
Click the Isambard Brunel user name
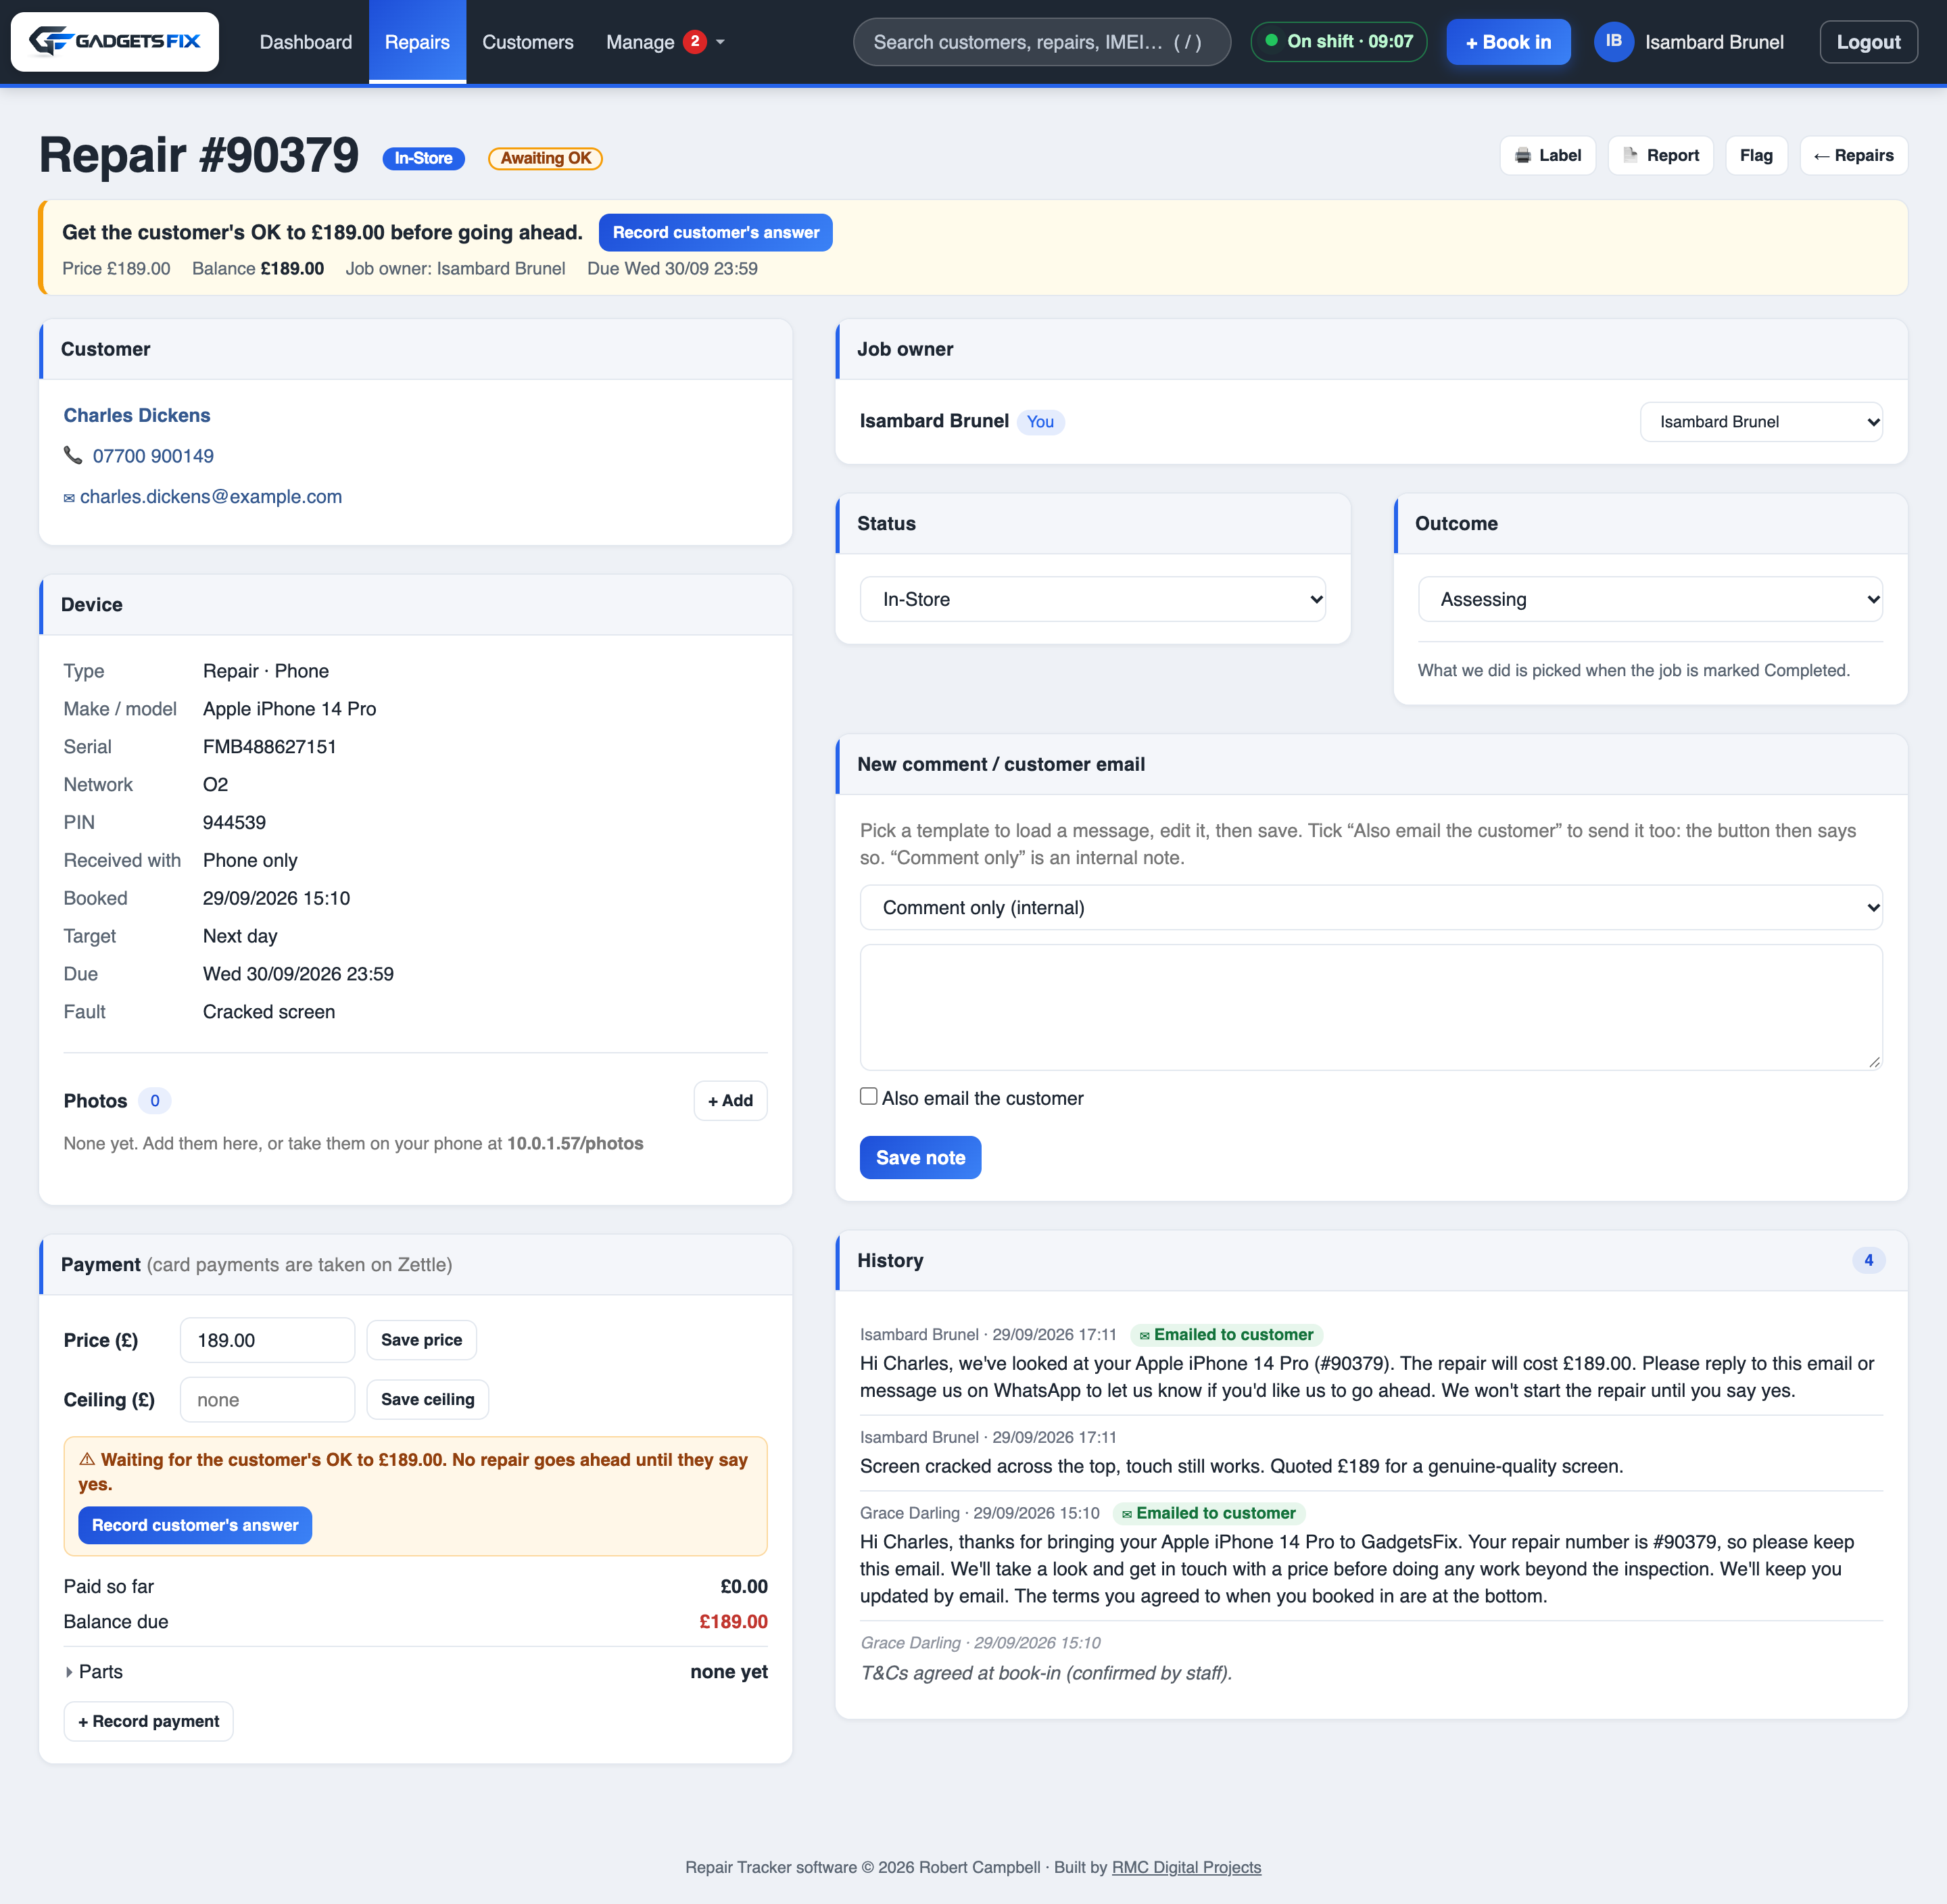(x=1714, y=42)
